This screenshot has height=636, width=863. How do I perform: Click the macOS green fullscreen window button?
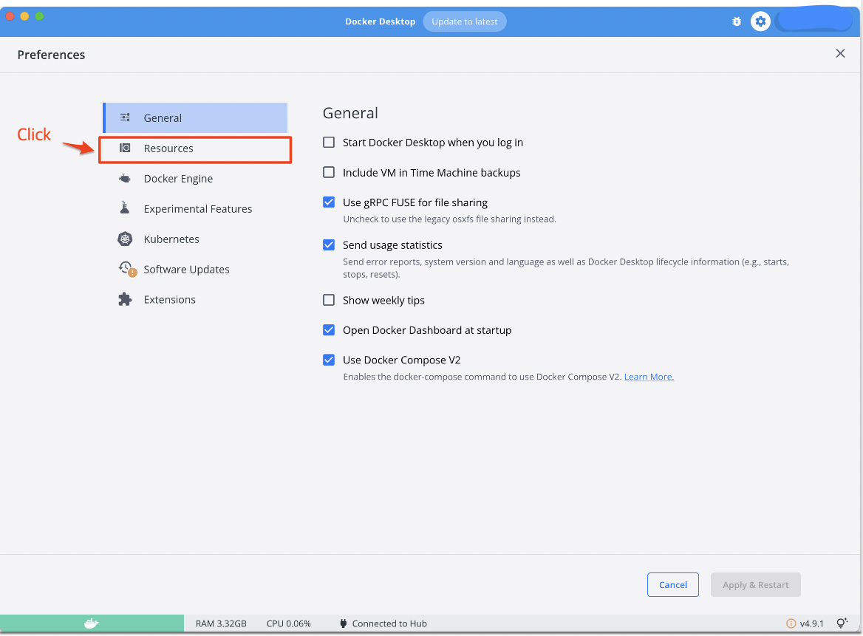(40, 16)
